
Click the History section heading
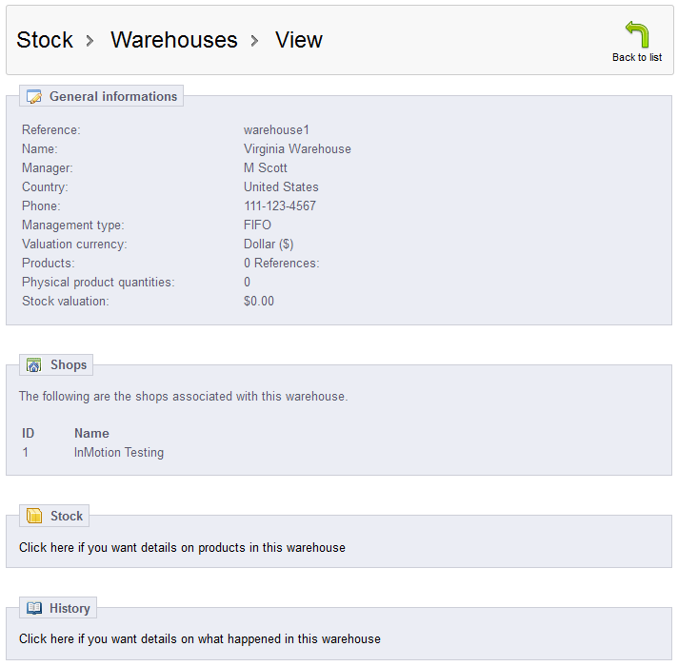70,608
